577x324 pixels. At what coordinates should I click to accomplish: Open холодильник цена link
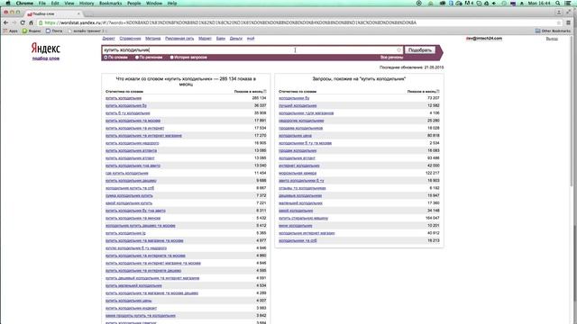(295, 136)
